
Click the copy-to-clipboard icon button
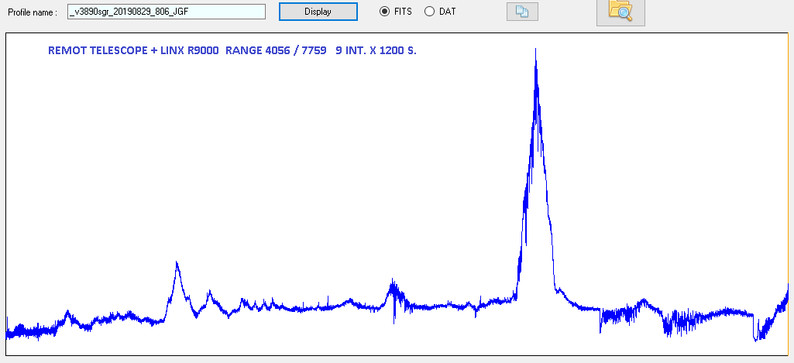[x=521, y=12]
